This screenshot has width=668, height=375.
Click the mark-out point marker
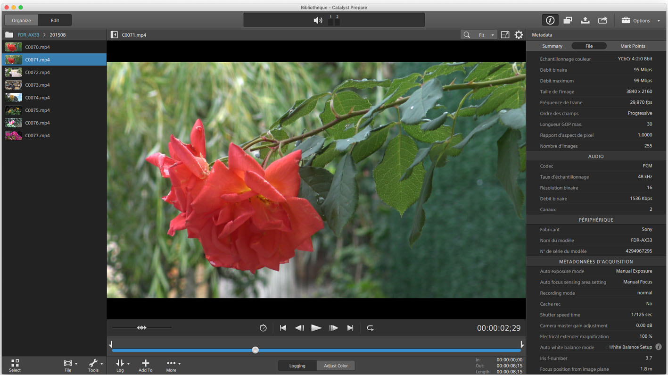click(522, 345)
